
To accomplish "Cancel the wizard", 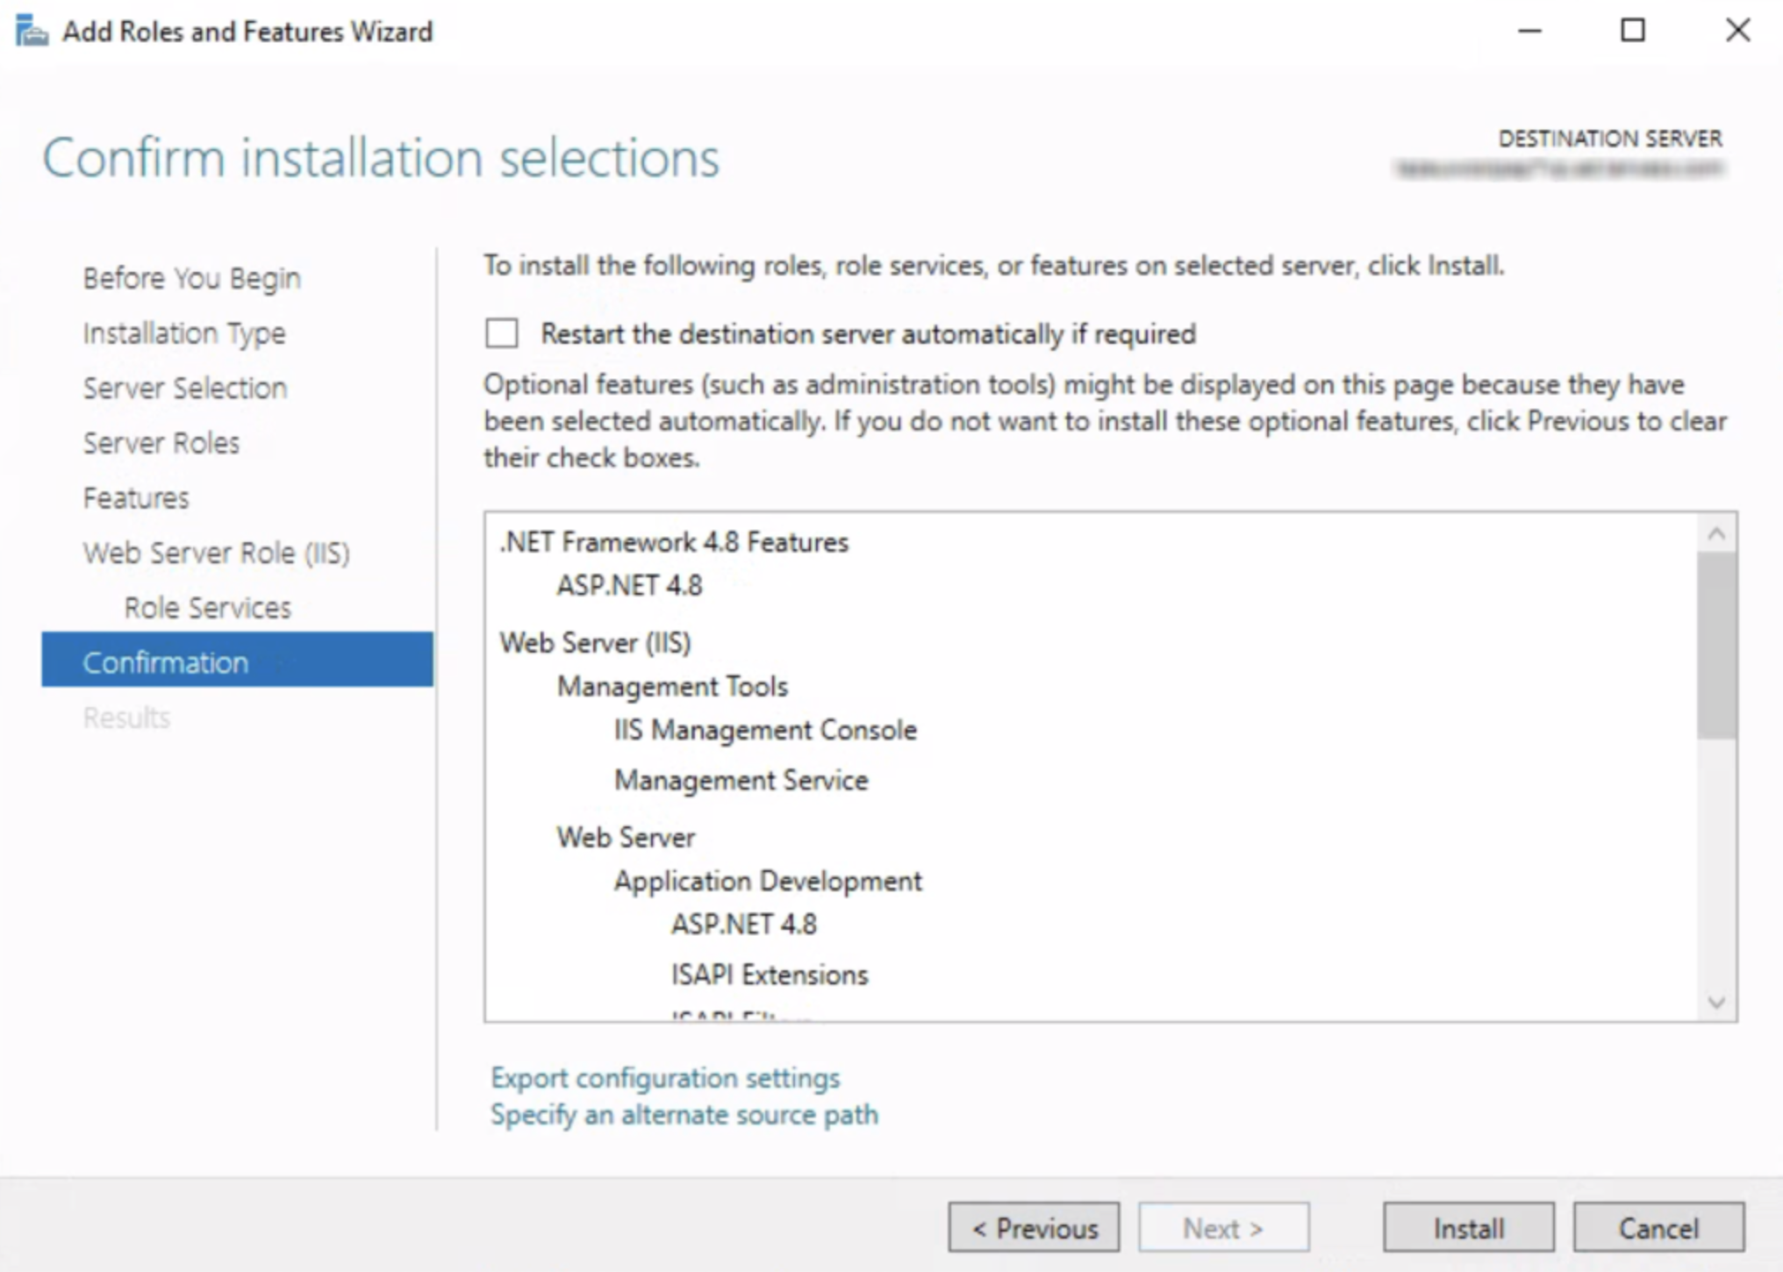I will tap(1658, 1227).
